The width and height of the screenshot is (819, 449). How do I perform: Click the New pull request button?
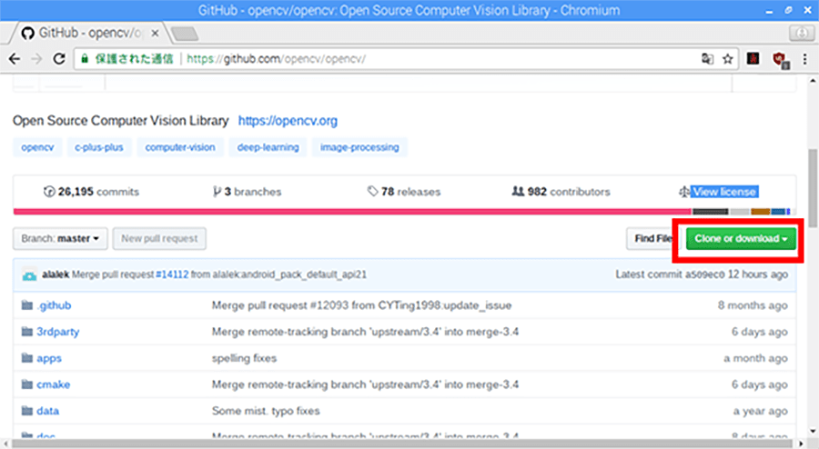tap(159, 239)
